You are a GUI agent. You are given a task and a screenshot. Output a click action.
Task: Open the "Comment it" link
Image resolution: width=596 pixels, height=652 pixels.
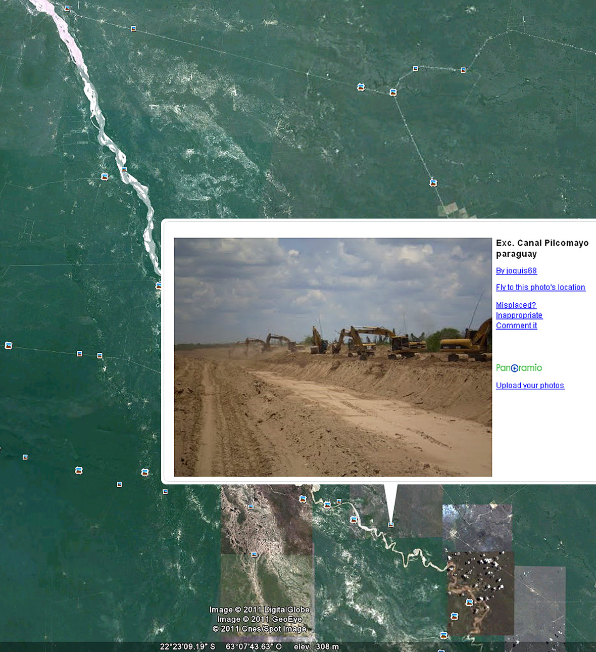(x=516, y=325)
